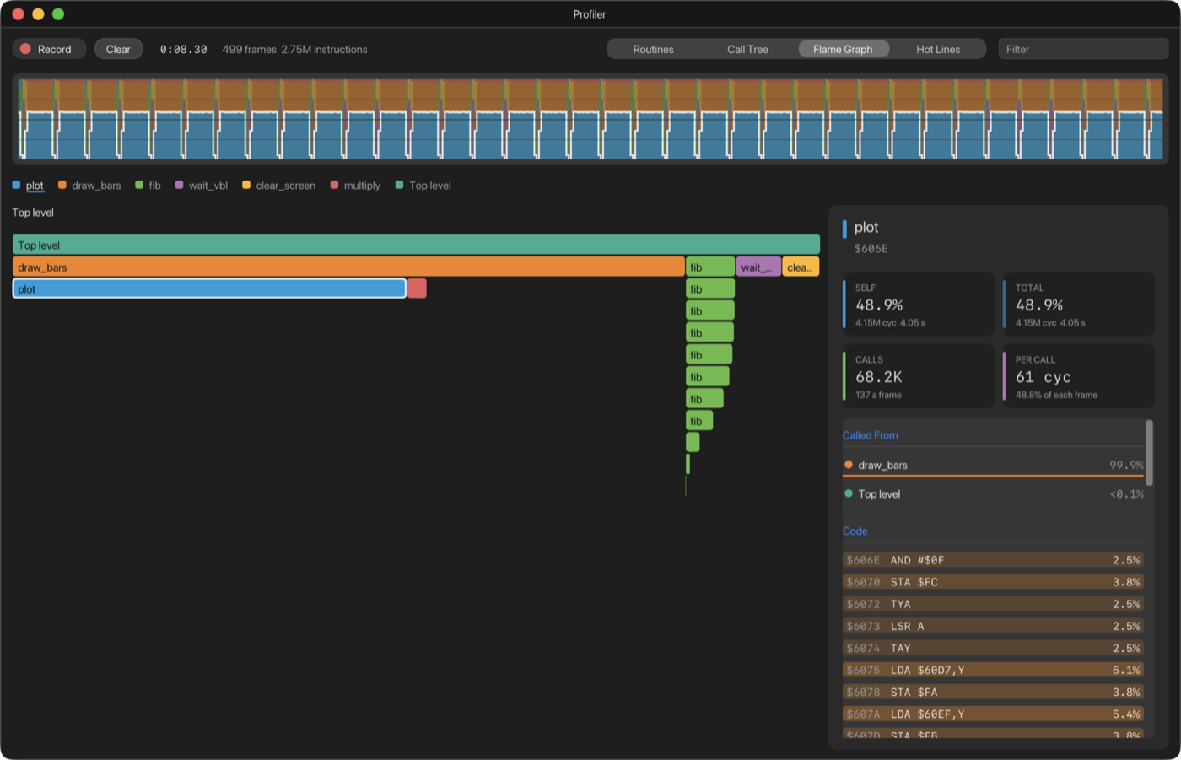Open draw_bars caller row

pos(994,465)
